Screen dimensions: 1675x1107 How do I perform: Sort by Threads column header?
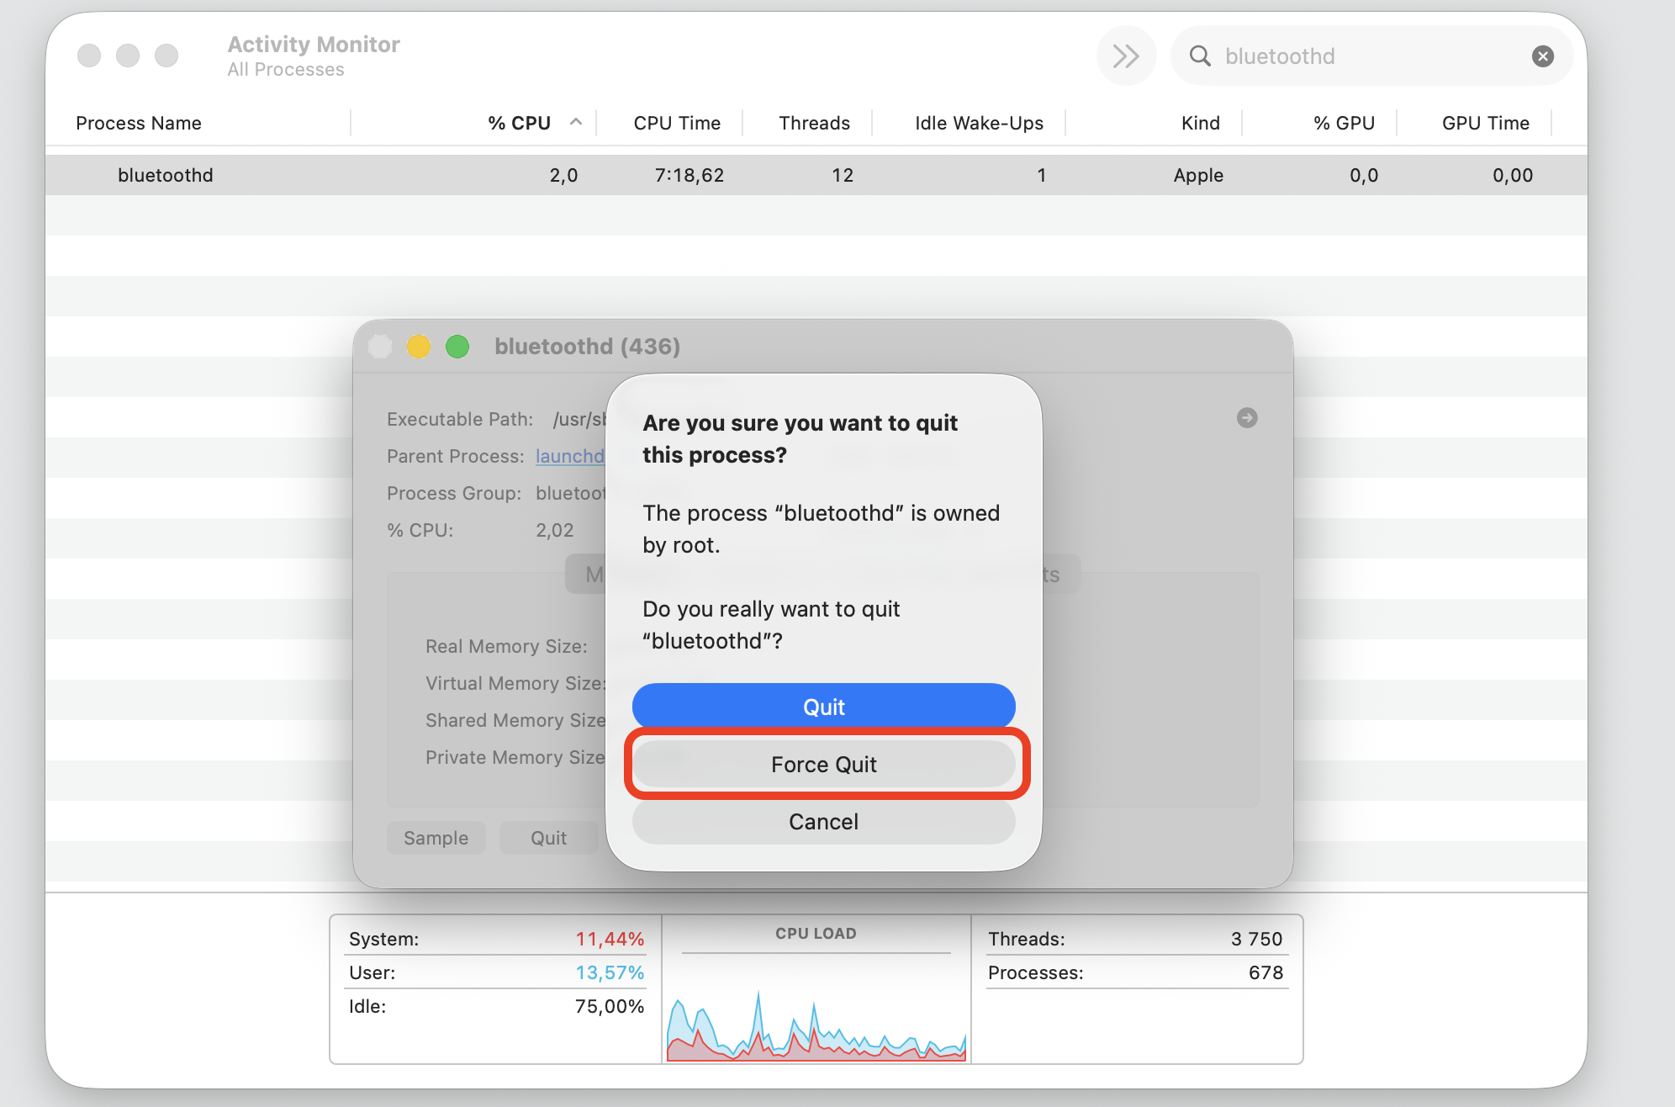tap(814, 123)
